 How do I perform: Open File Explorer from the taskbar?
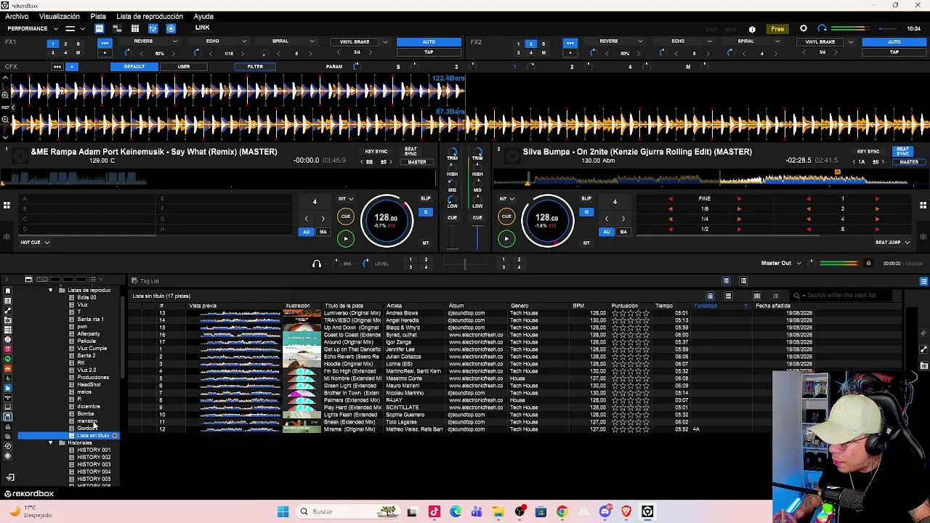click(498, 511)
